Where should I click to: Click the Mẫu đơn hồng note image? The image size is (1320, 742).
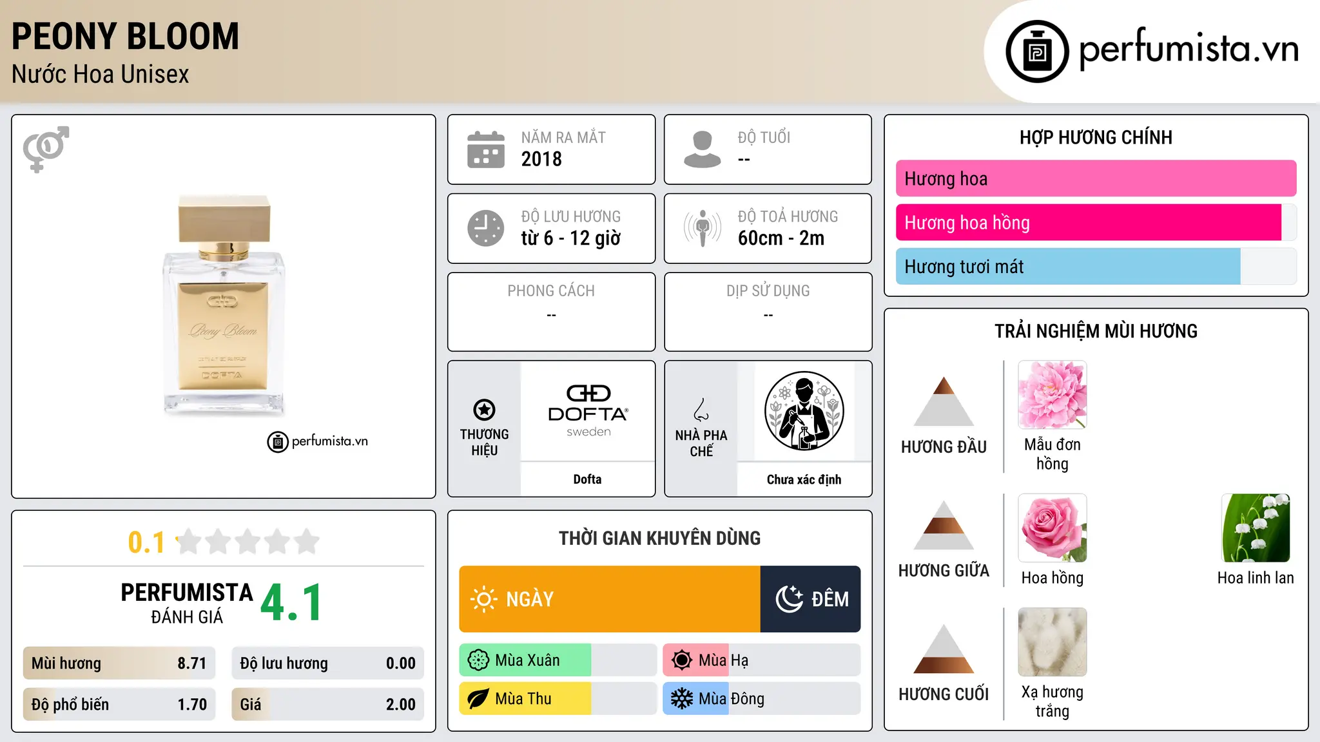[x=1052, y=395]
